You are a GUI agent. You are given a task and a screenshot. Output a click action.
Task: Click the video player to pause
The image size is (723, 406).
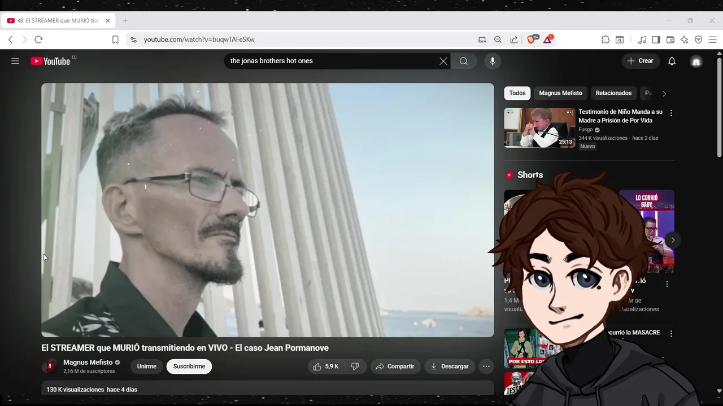(268, 210)
